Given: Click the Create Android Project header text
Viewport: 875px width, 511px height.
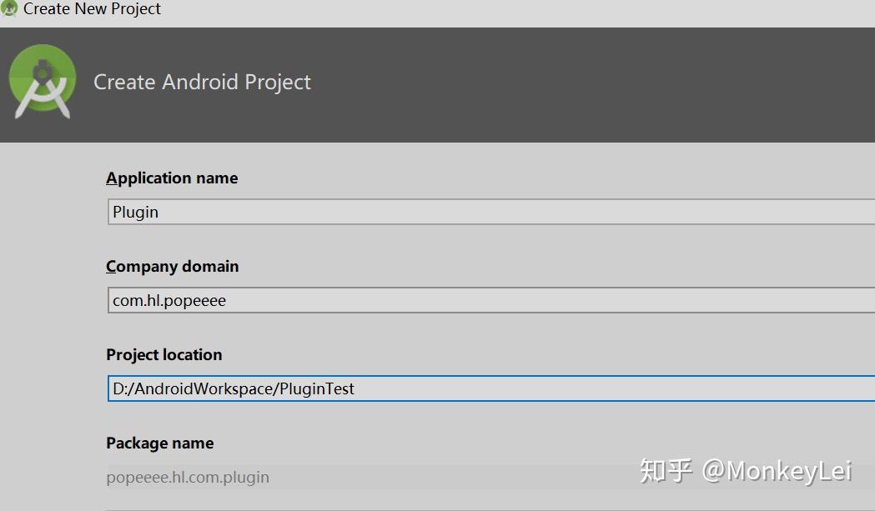Looking at the screenshot, I should 202,82.
